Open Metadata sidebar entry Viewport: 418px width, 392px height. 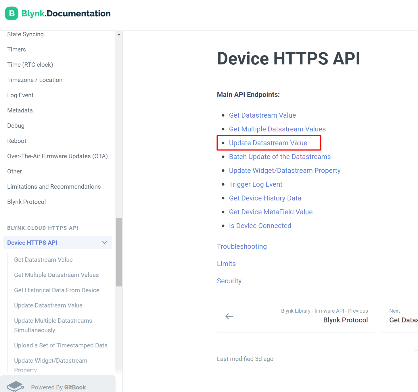tap(20, 110)
